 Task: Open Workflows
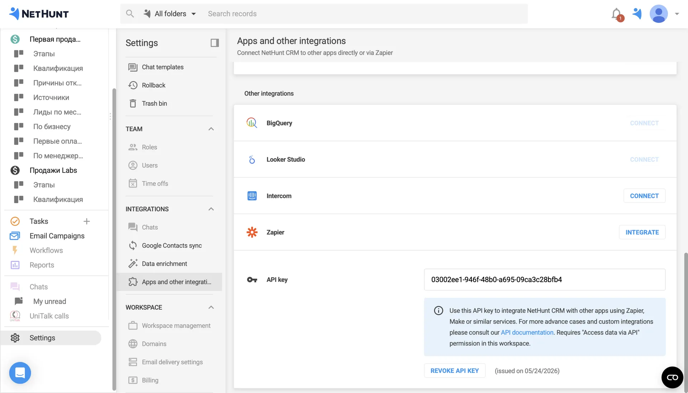(x=46, y=251)
